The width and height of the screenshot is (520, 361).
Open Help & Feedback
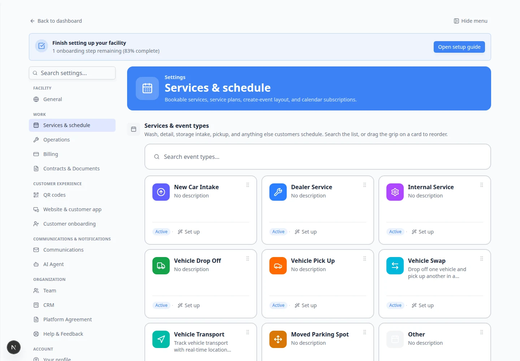pyautogui.click(x=72, y=334)
